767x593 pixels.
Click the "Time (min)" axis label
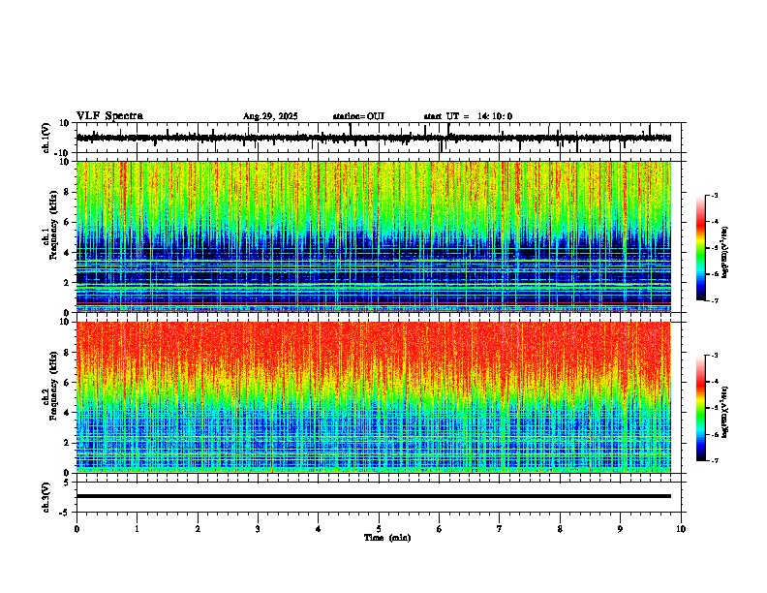[x=387, y=538]
